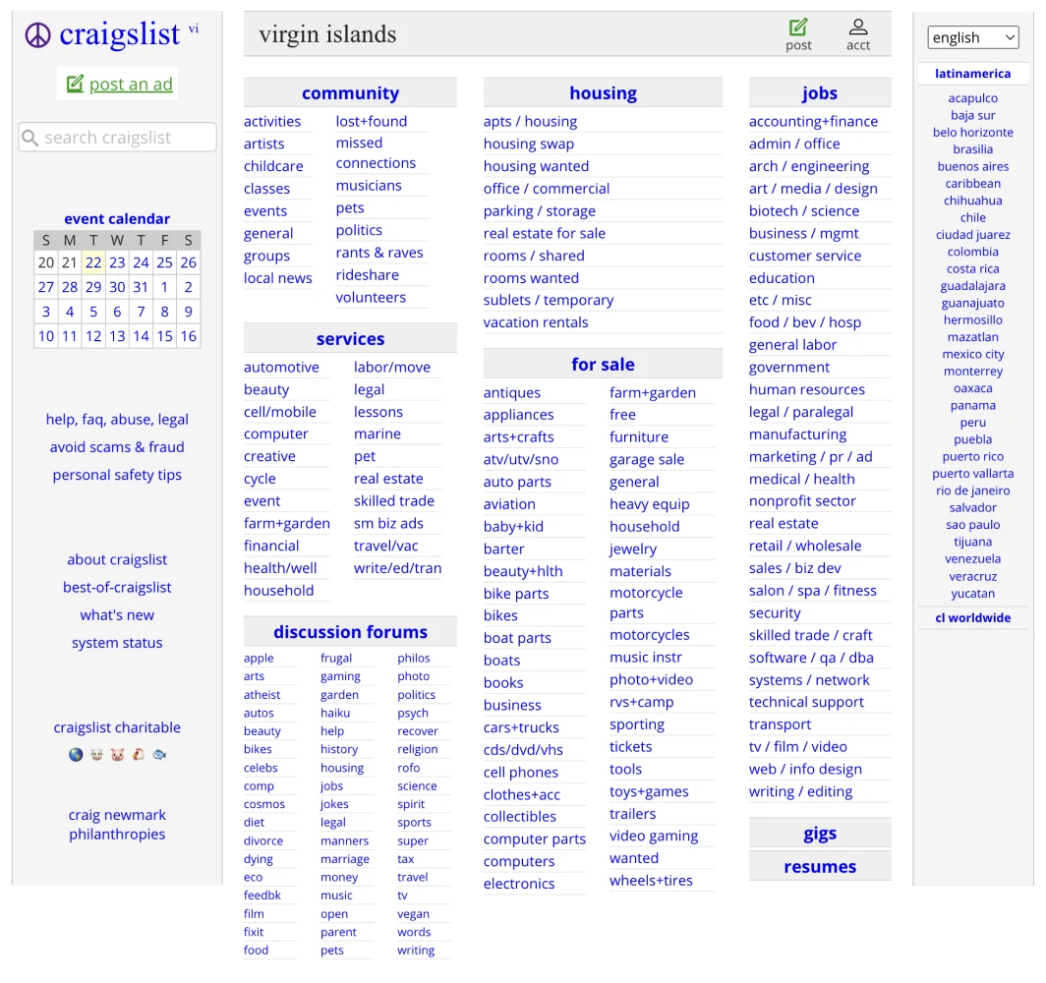Screen dimensions: 1046x983
Task: Open best-of-craigslist link
Action: point(117,588)
